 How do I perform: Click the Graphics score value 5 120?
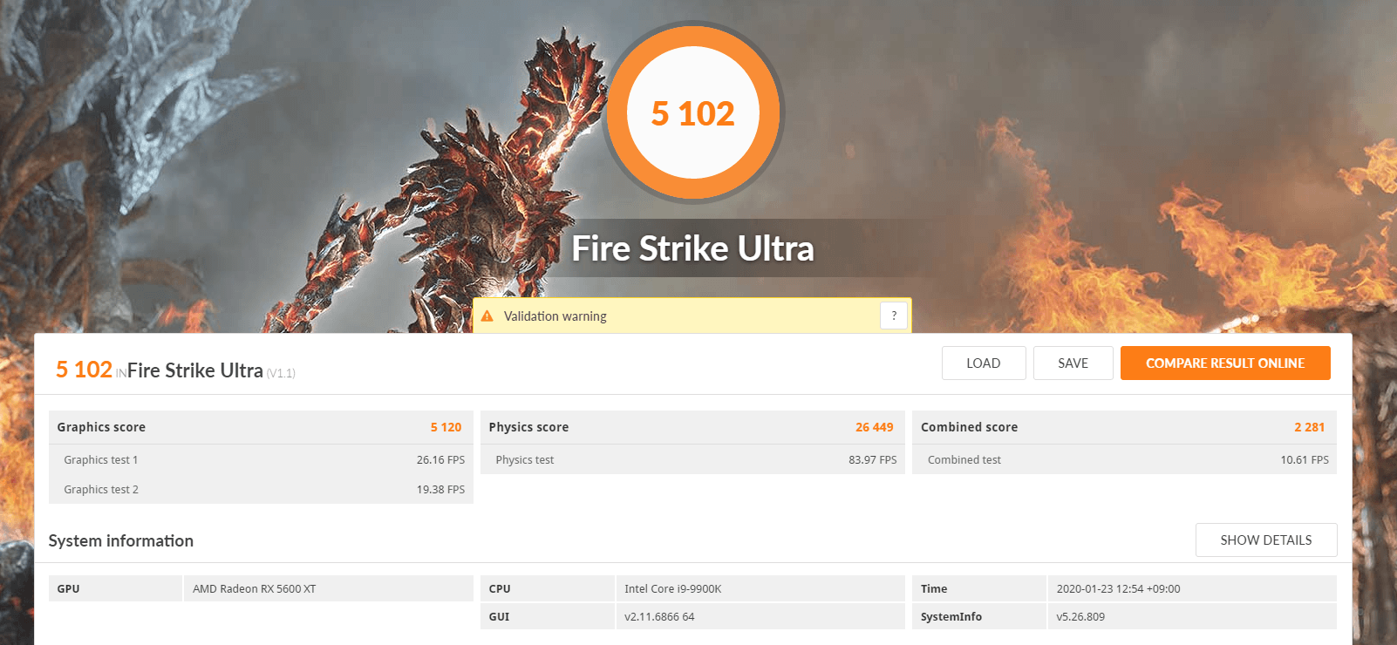coord(446,427)
